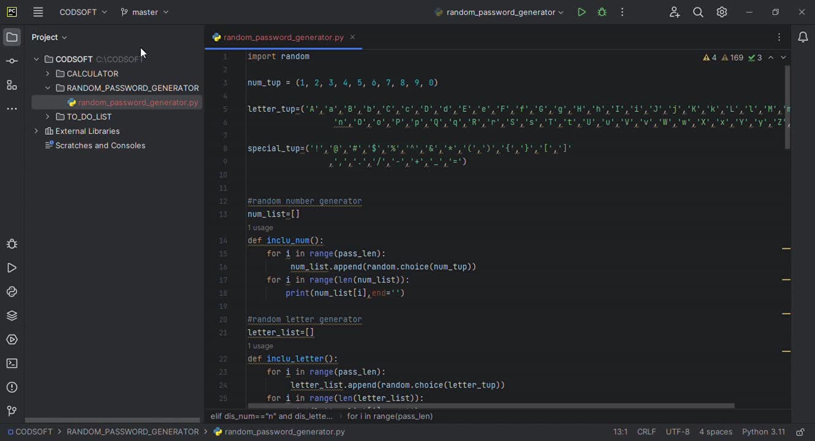Change 4 spaces indent setting
815x441 pixels.
(716, 432)
